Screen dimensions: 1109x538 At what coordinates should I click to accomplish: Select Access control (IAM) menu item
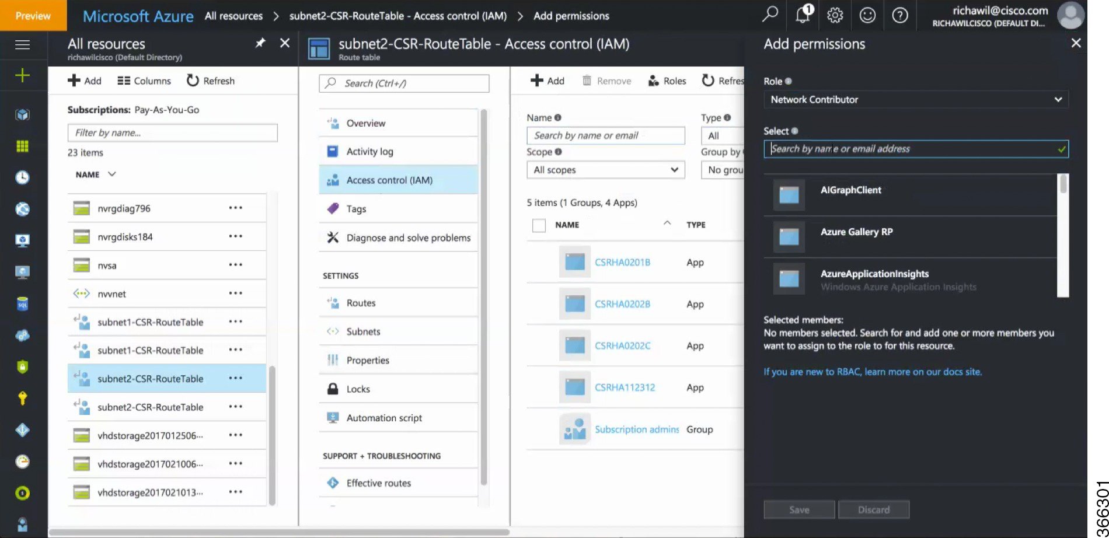(x=398, y=180)
